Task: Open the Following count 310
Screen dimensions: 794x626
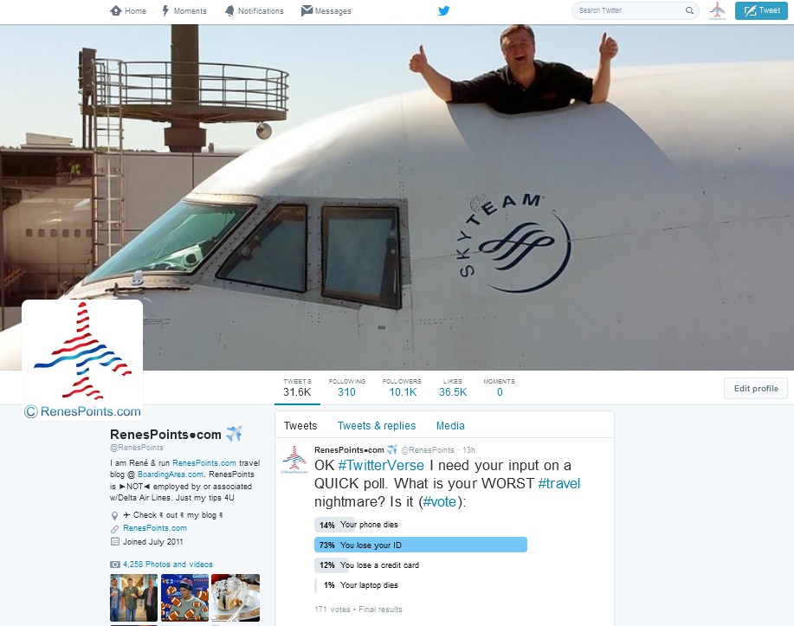Action: pyautogui.click(x=347, y=387)
